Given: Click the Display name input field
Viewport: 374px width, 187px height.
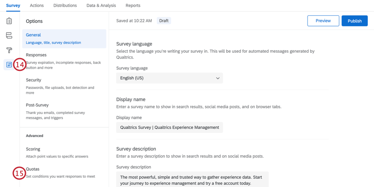Looking at the screenshot, I should [x=169, y=128].
